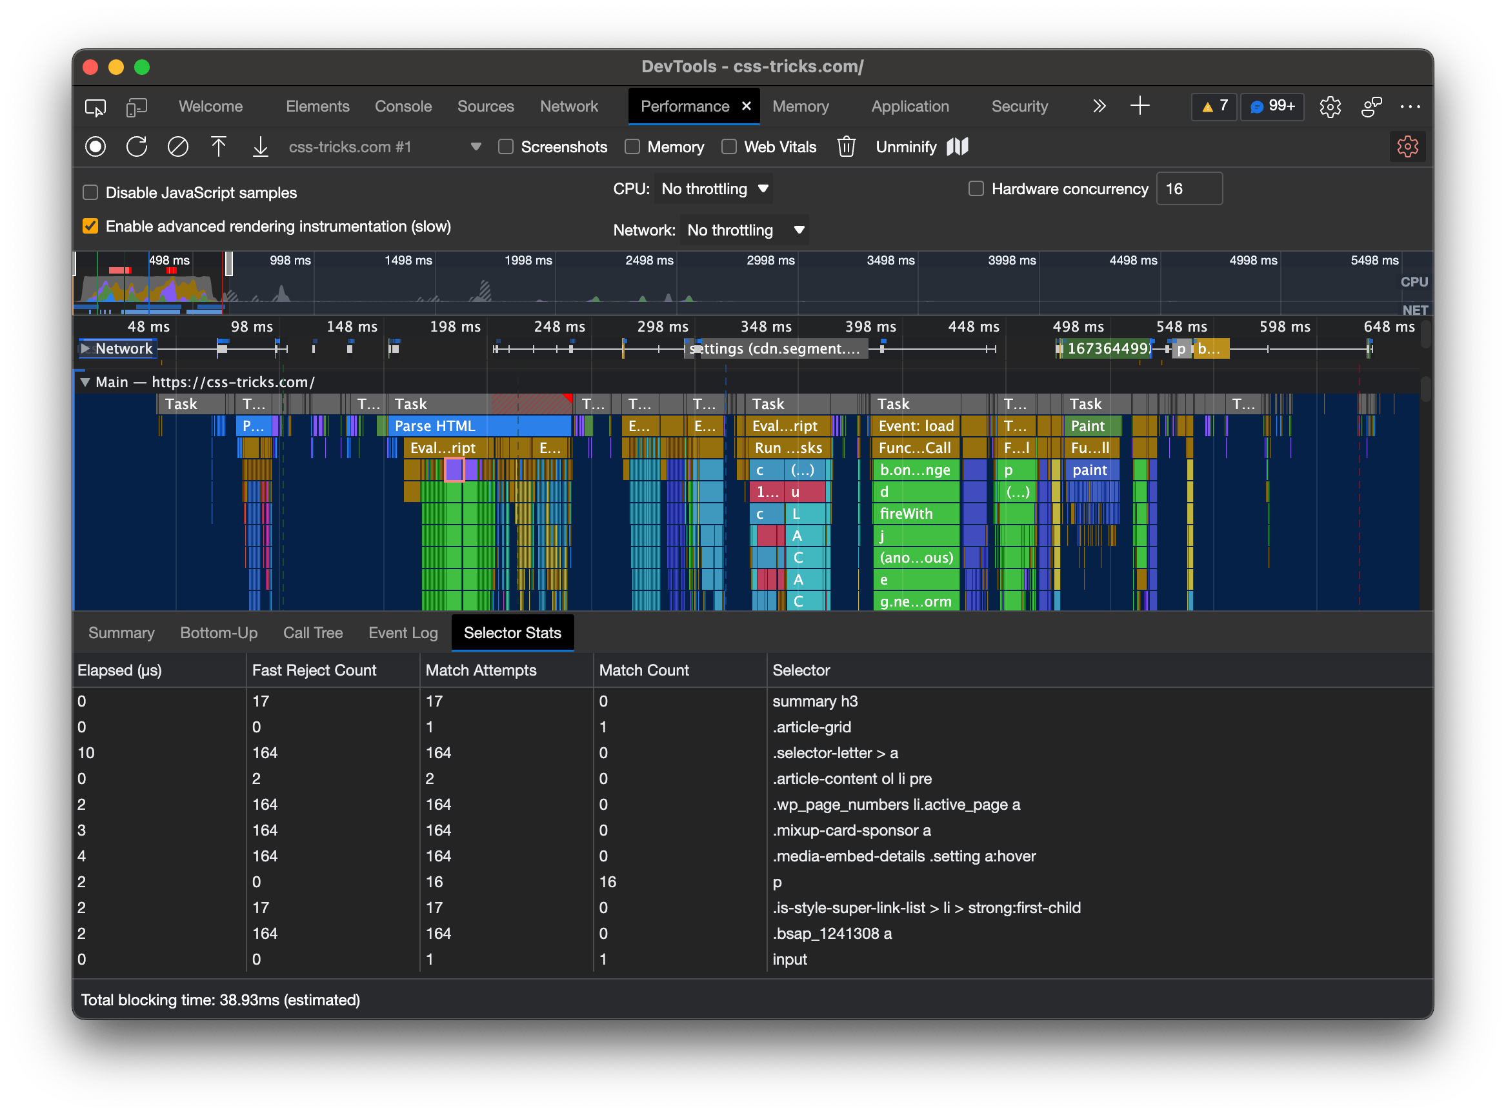The width and height of the screenshot is (1506, 1115).
Task: Select the inspect element cursor icon
Action: 95,106
